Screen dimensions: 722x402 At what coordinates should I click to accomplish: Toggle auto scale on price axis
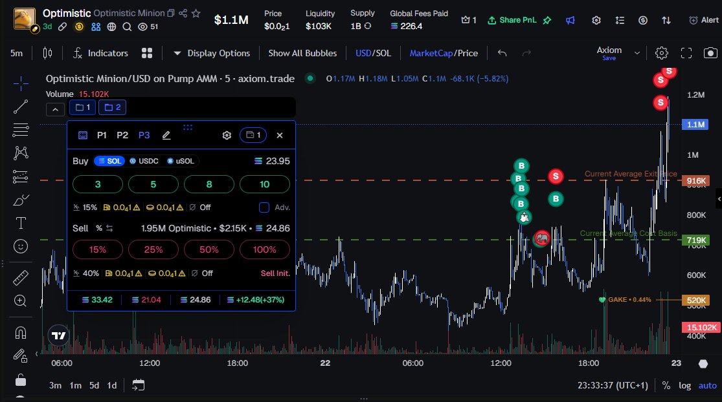tap(708, 385)
